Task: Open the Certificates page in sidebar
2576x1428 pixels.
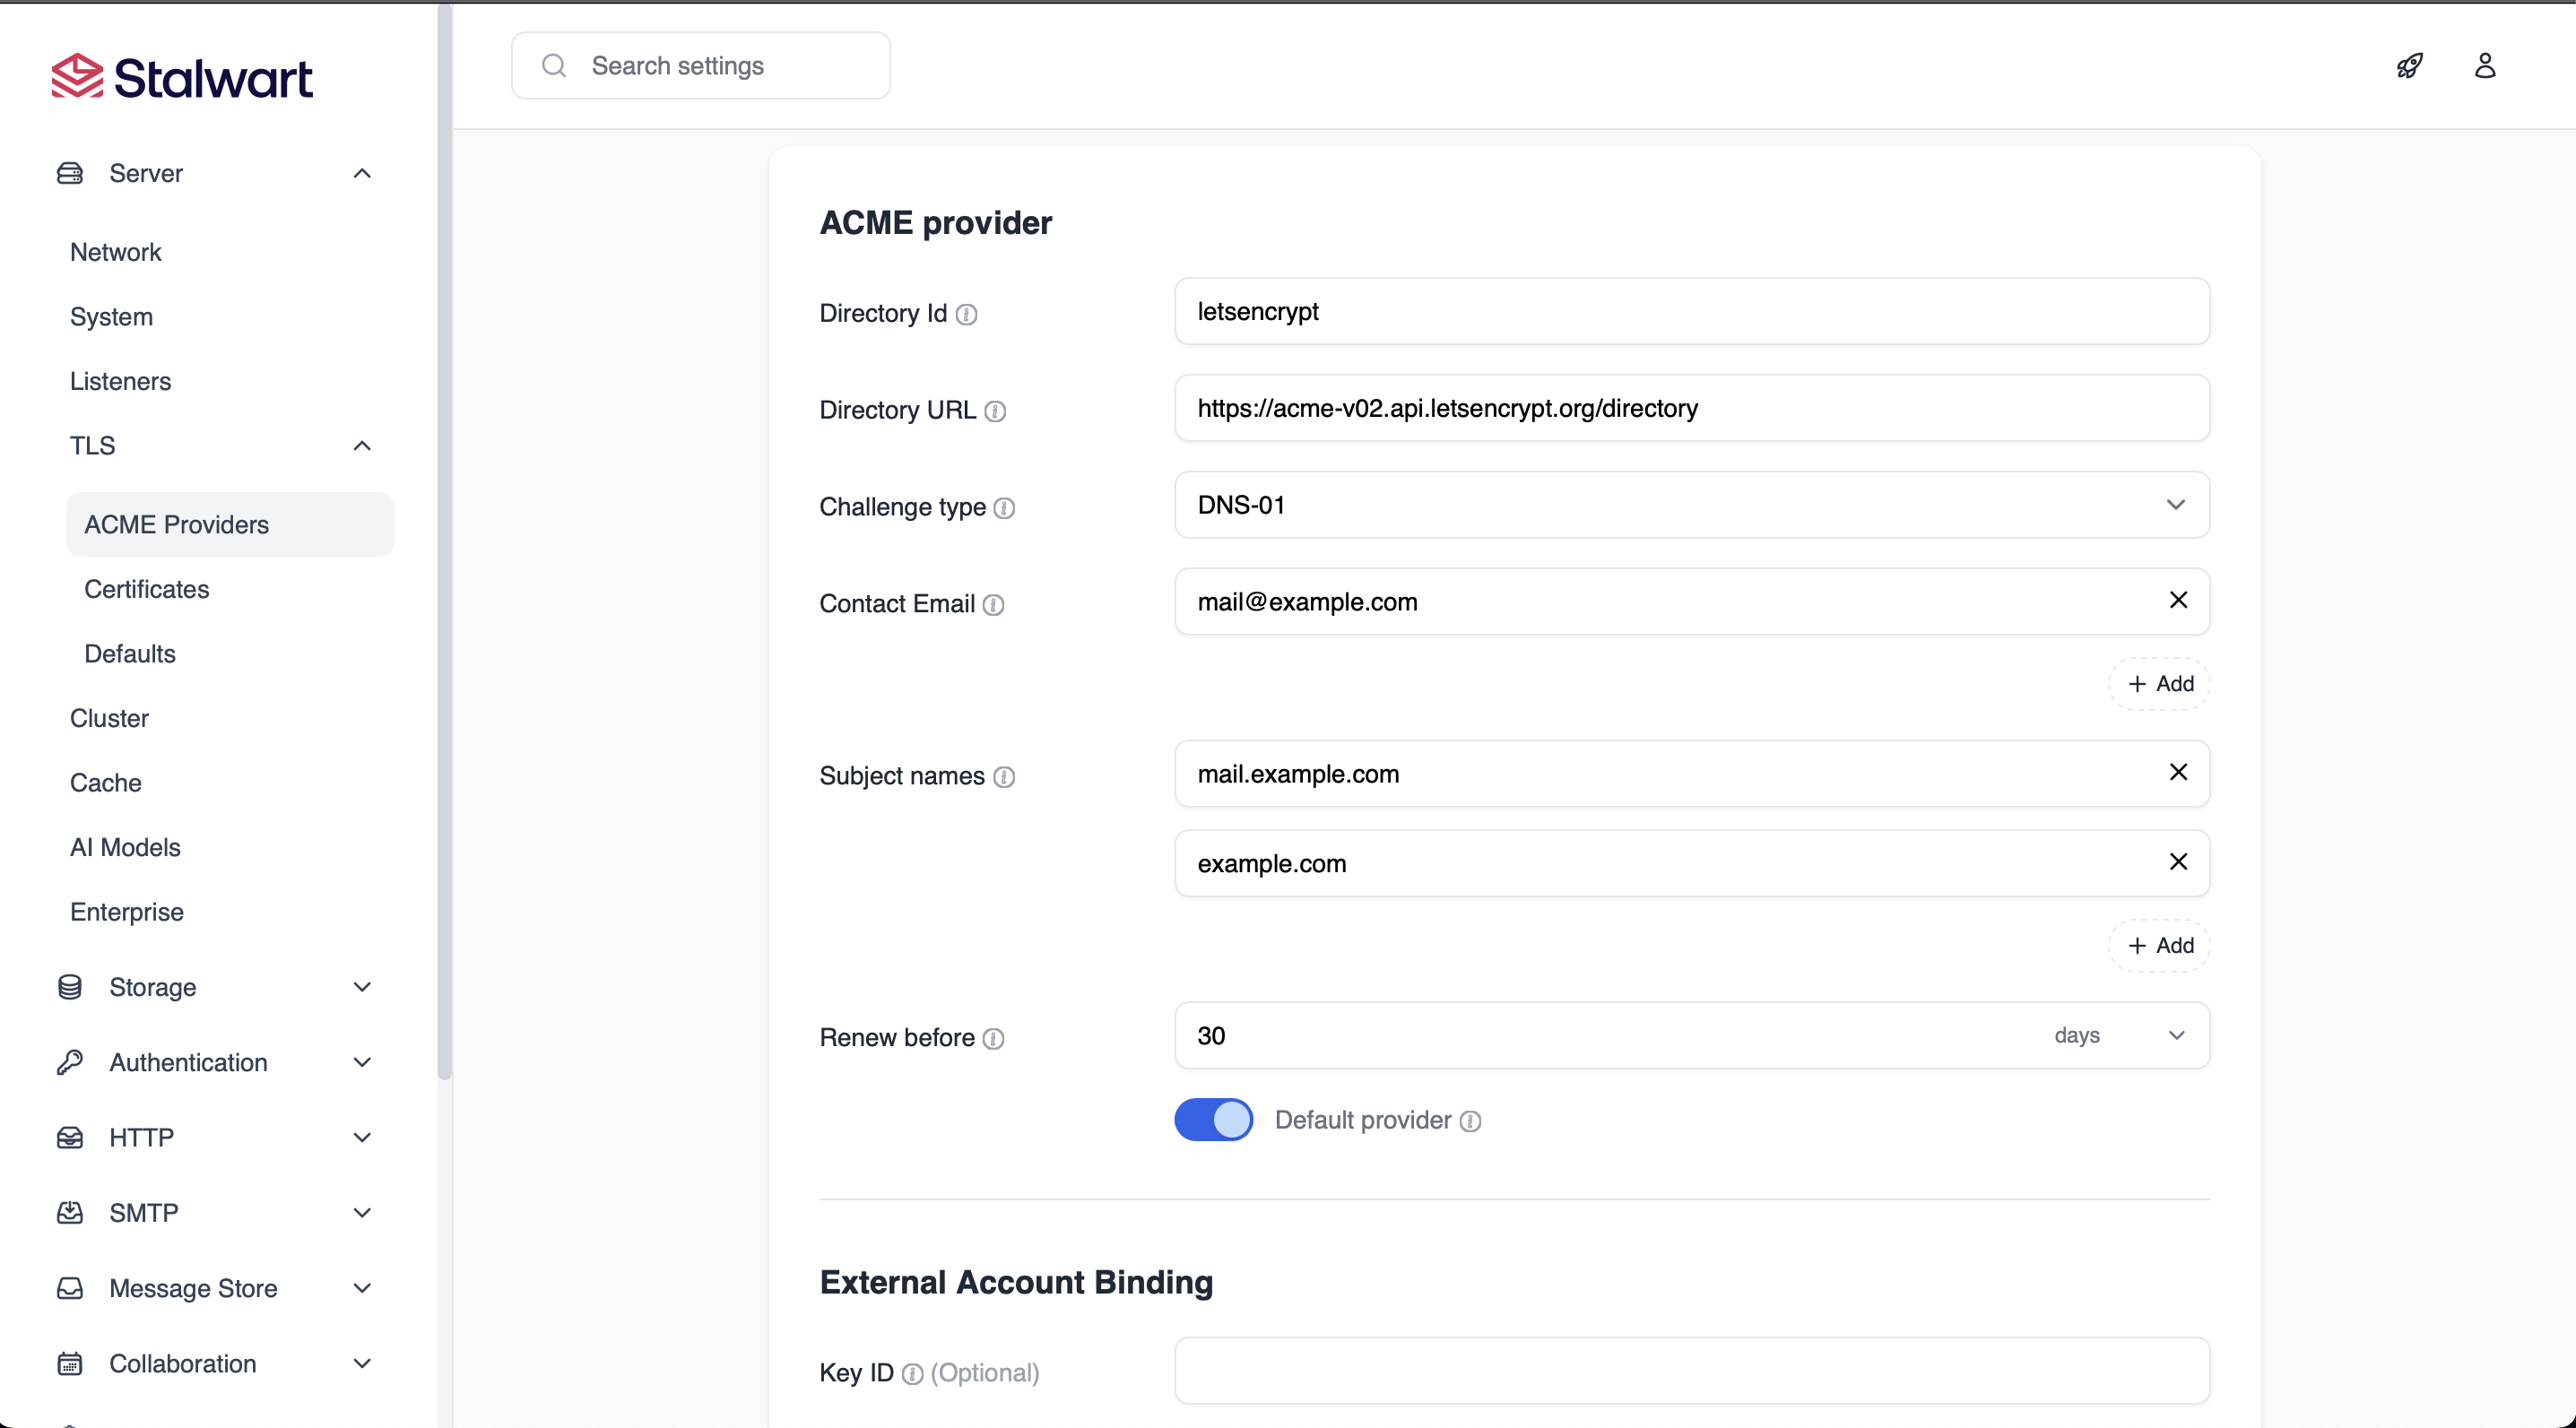Action: (147, 589)
